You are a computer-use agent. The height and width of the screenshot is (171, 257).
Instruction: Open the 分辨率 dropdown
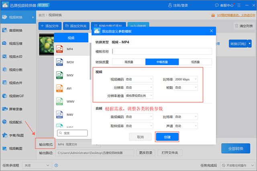click(139, 88)
